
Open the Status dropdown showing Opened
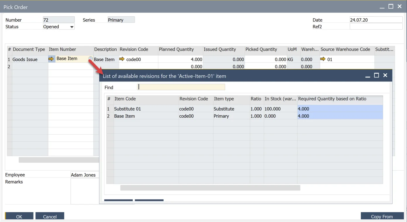[x=72, y=26]
